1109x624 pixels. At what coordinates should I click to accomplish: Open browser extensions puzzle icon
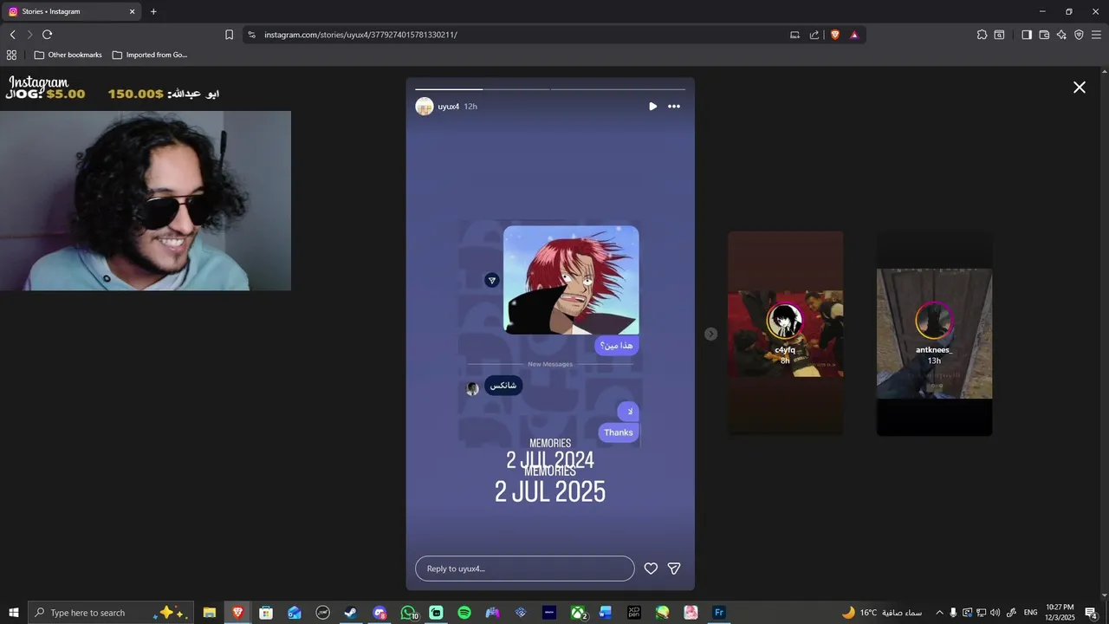(x=982, y=35)
